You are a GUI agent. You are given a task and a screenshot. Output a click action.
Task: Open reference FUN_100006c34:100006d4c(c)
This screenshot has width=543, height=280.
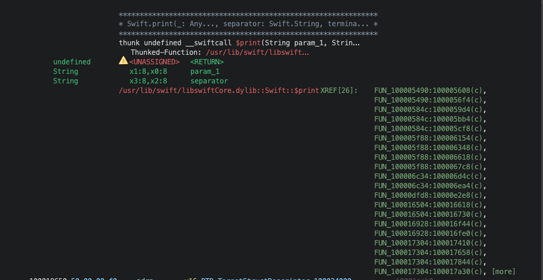428,176
